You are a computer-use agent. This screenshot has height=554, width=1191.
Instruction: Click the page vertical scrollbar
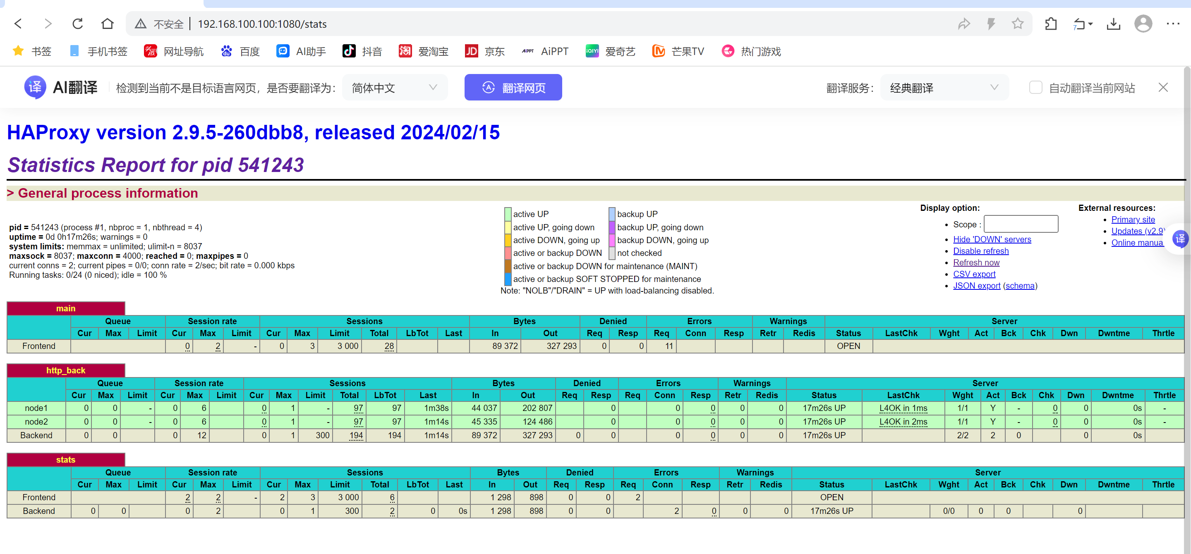click(1187, 310)
